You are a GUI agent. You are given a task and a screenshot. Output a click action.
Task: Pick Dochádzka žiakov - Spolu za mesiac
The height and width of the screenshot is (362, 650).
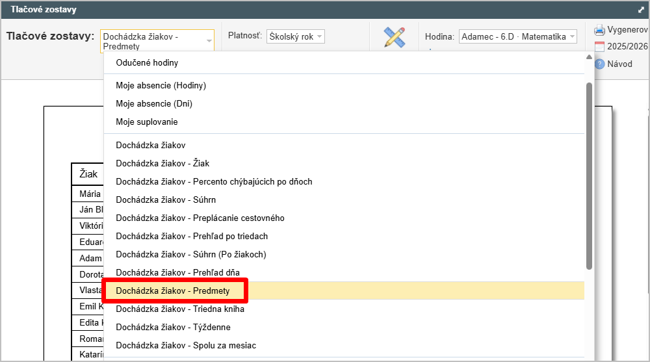point(186,345)
